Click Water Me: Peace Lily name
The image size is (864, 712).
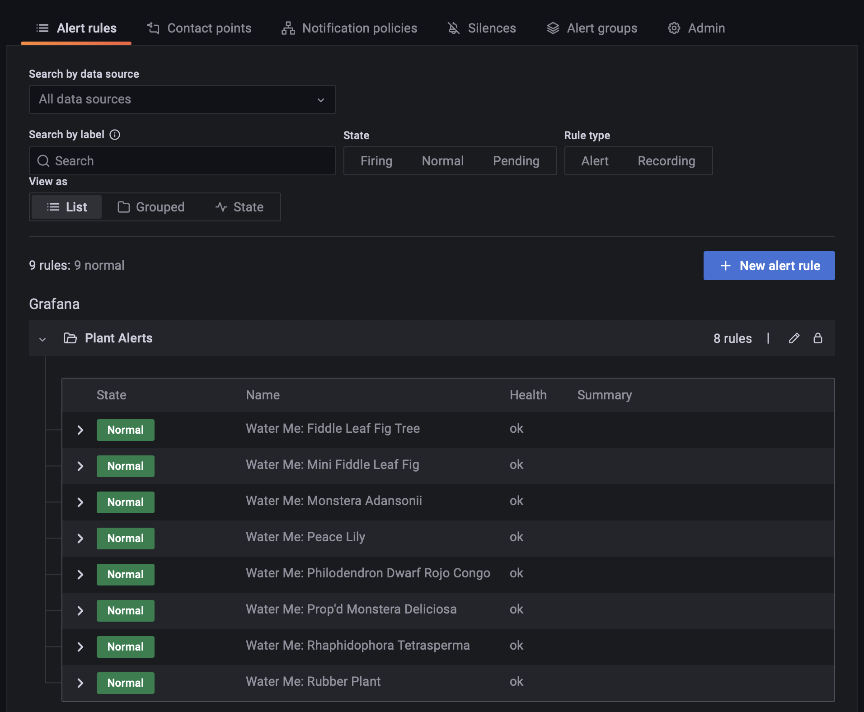tap(305, 537)
